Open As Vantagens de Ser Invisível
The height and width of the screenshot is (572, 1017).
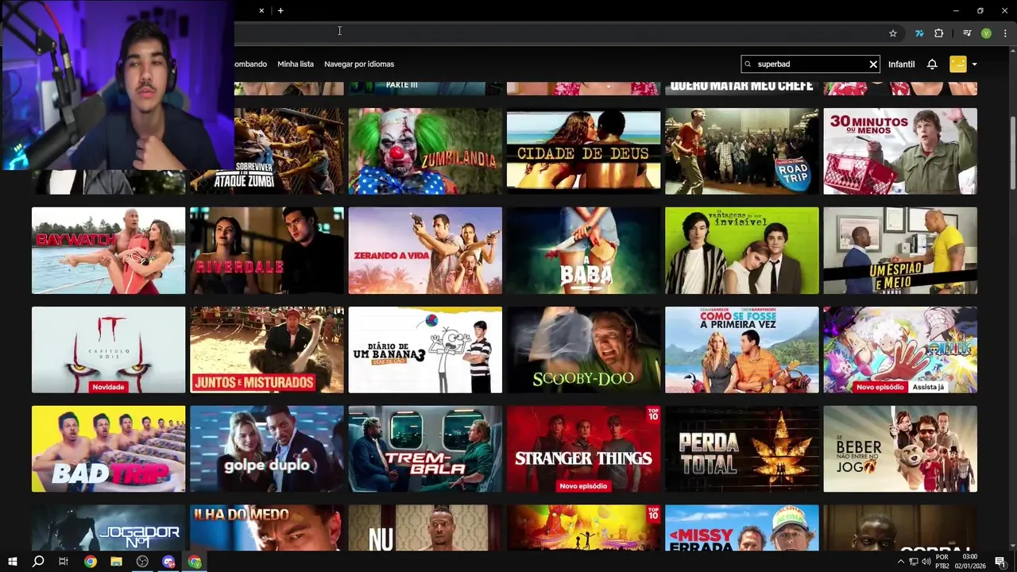(x=741, y=250)
